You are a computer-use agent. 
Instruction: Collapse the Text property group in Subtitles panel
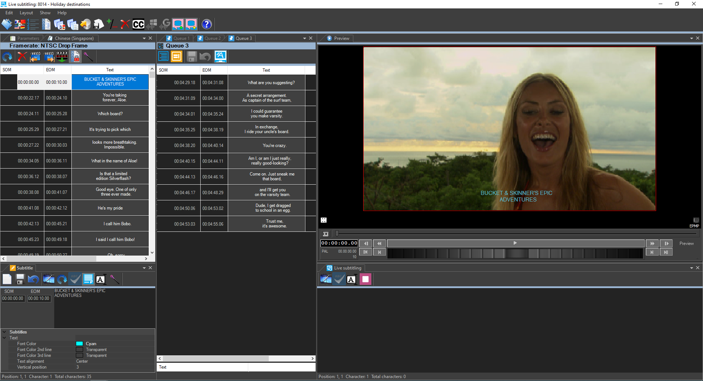click(5, 337)
